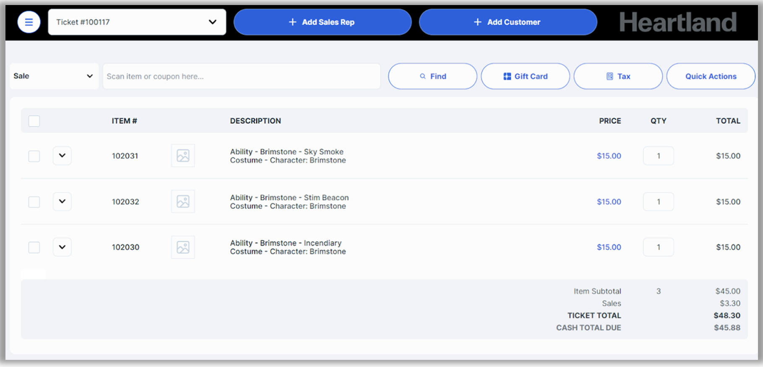Screen dimensions: 763x367
Task: Open the hamburger menu icon
Action: click(29, 22)
